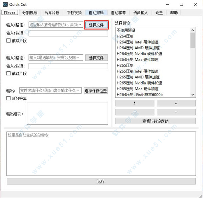Enable 截取片段 under 输入1选项

pos(8,41)
